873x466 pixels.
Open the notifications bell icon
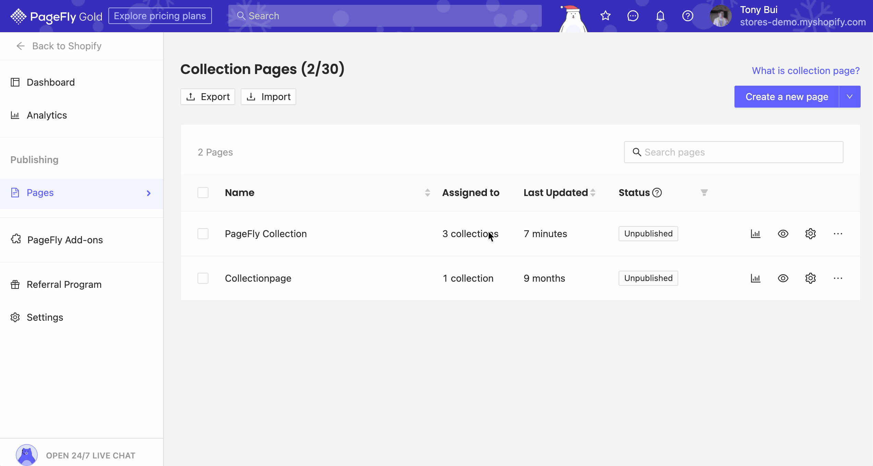[660, 16]
